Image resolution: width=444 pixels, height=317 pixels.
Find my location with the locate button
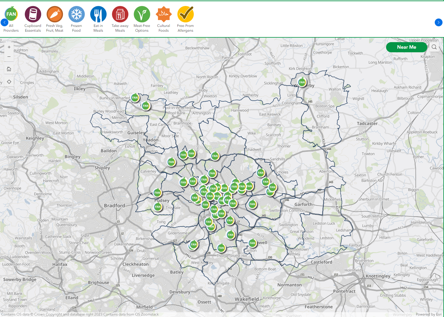tap(9, 82)
